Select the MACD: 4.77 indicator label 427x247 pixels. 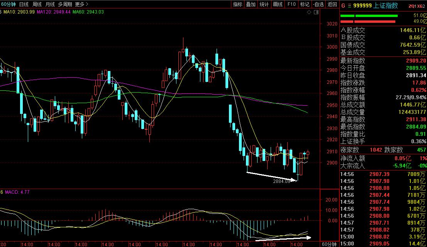click(x=17, y=192)
